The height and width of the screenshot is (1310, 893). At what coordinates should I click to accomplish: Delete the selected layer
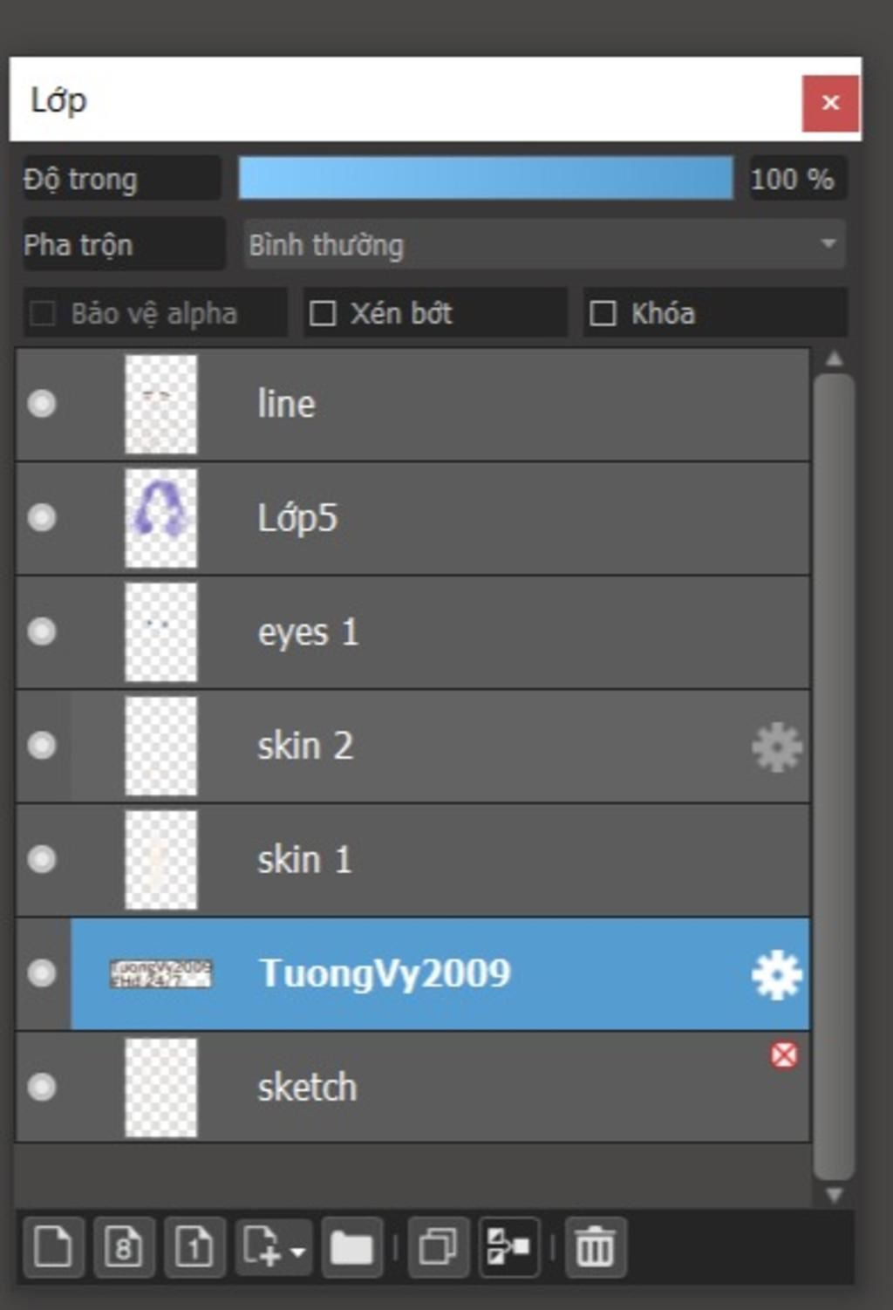point(596,1246)
